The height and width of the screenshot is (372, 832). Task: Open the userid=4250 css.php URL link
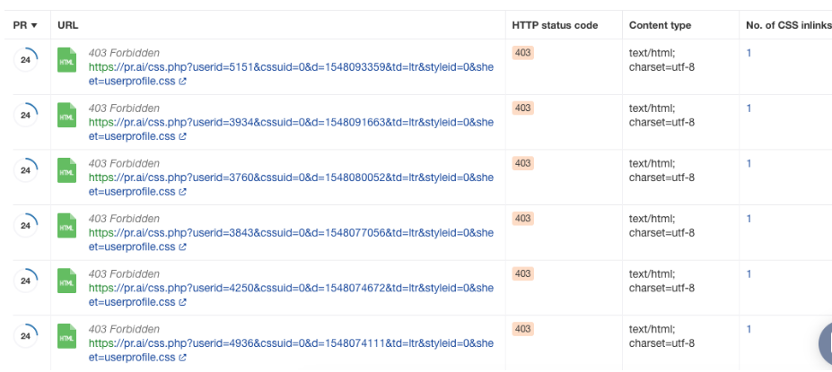click(x=290, y=288)
